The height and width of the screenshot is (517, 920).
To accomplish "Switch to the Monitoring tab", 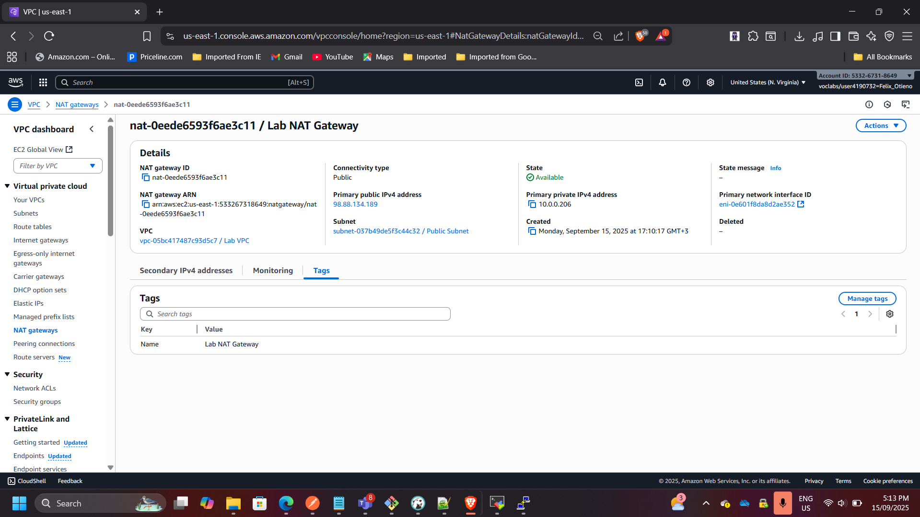I will (272, 271).
